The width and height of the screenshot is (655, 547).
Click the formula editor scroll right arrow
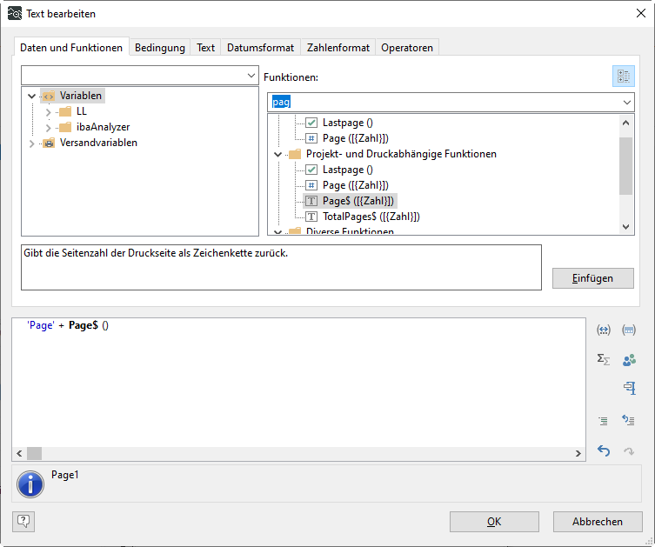[578, 453]
